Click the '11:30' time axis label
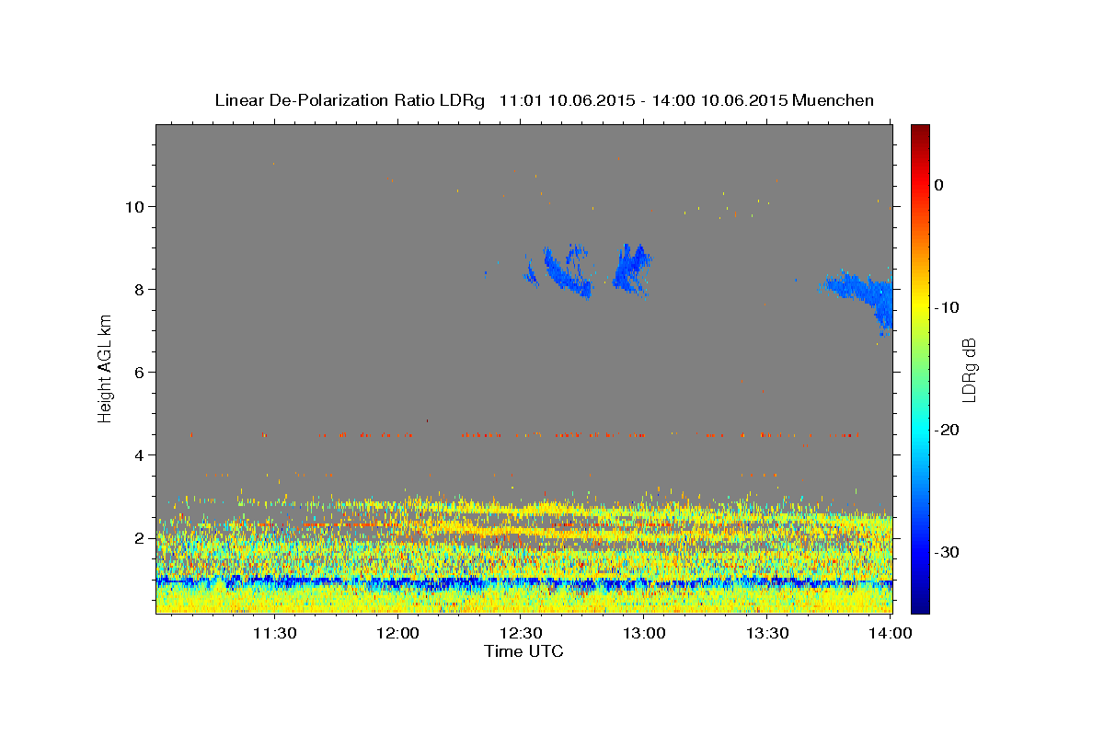The image size is (1104, 736). pos(274,633)
